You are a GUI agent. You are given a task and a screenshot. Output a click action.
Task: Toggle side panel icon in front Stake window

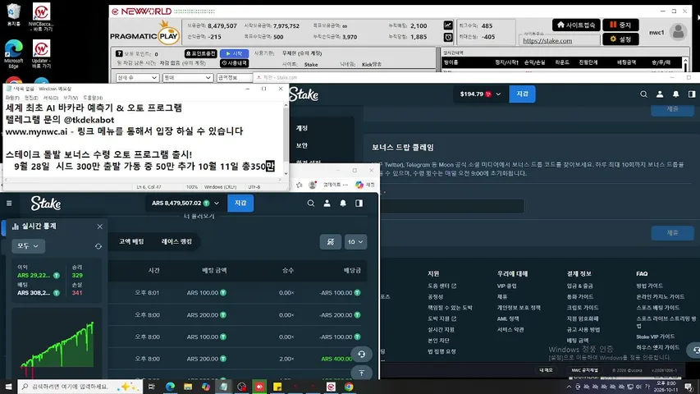pyautogui.click(x=359, y=204)
